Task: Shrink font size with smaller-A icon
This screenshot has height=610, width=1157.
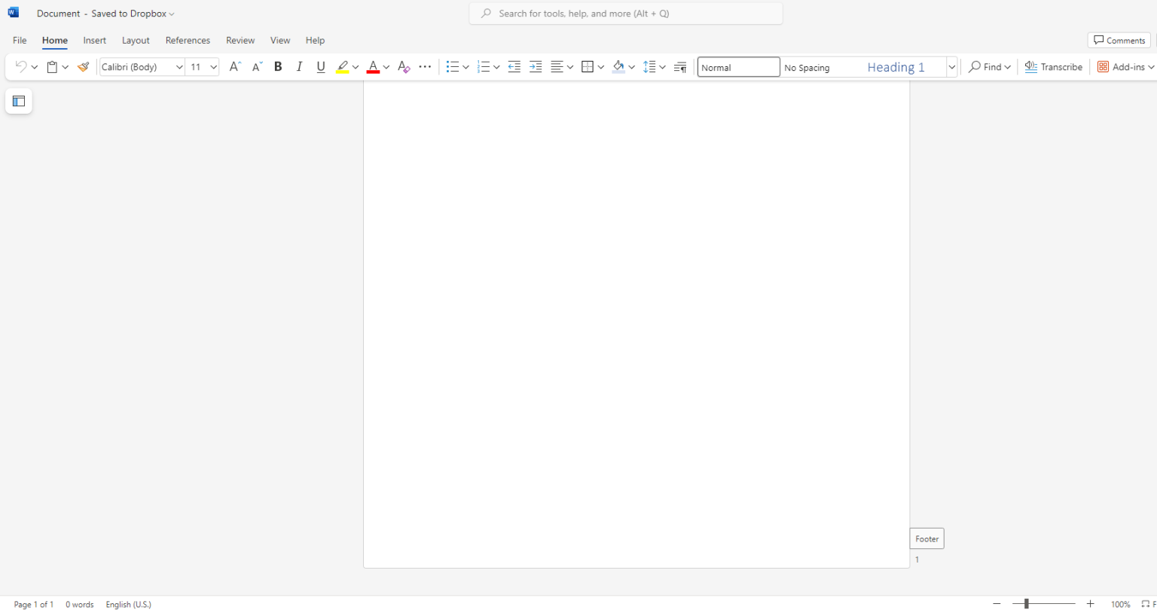Action: click(x=257, y=67)
